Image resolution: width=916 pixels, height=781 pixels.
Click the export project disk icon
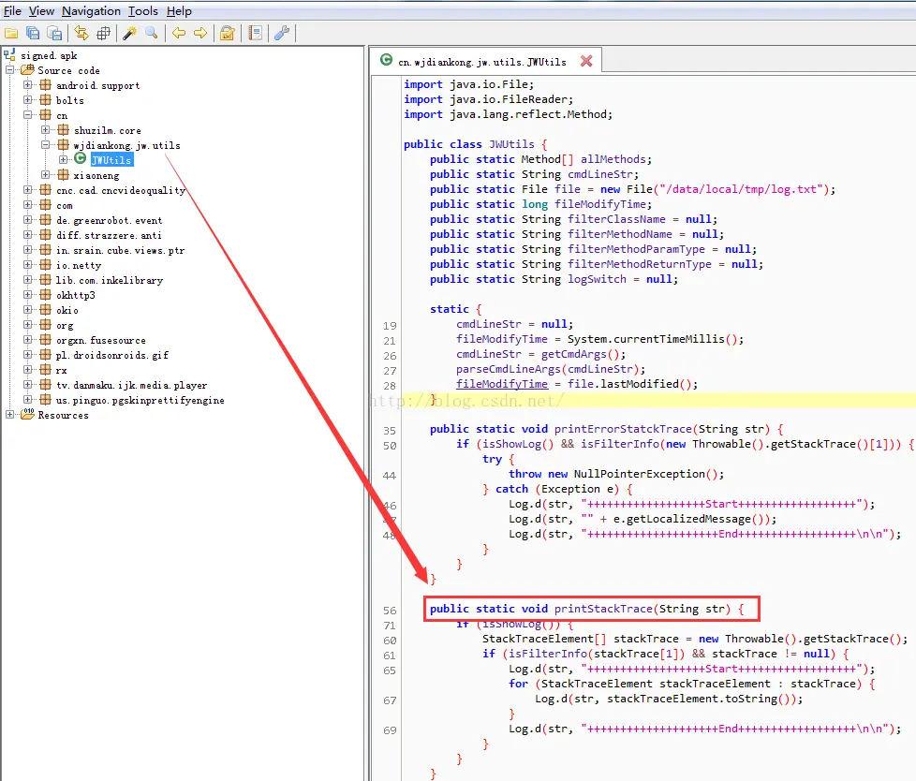point(55,34)
